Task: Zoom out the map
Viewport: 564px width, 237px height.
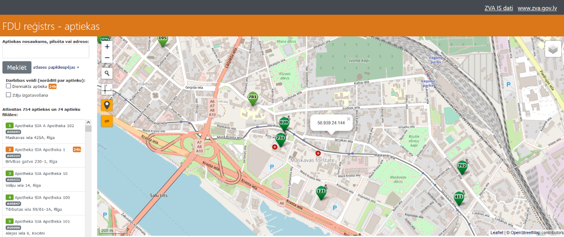Action: point(107,58)
